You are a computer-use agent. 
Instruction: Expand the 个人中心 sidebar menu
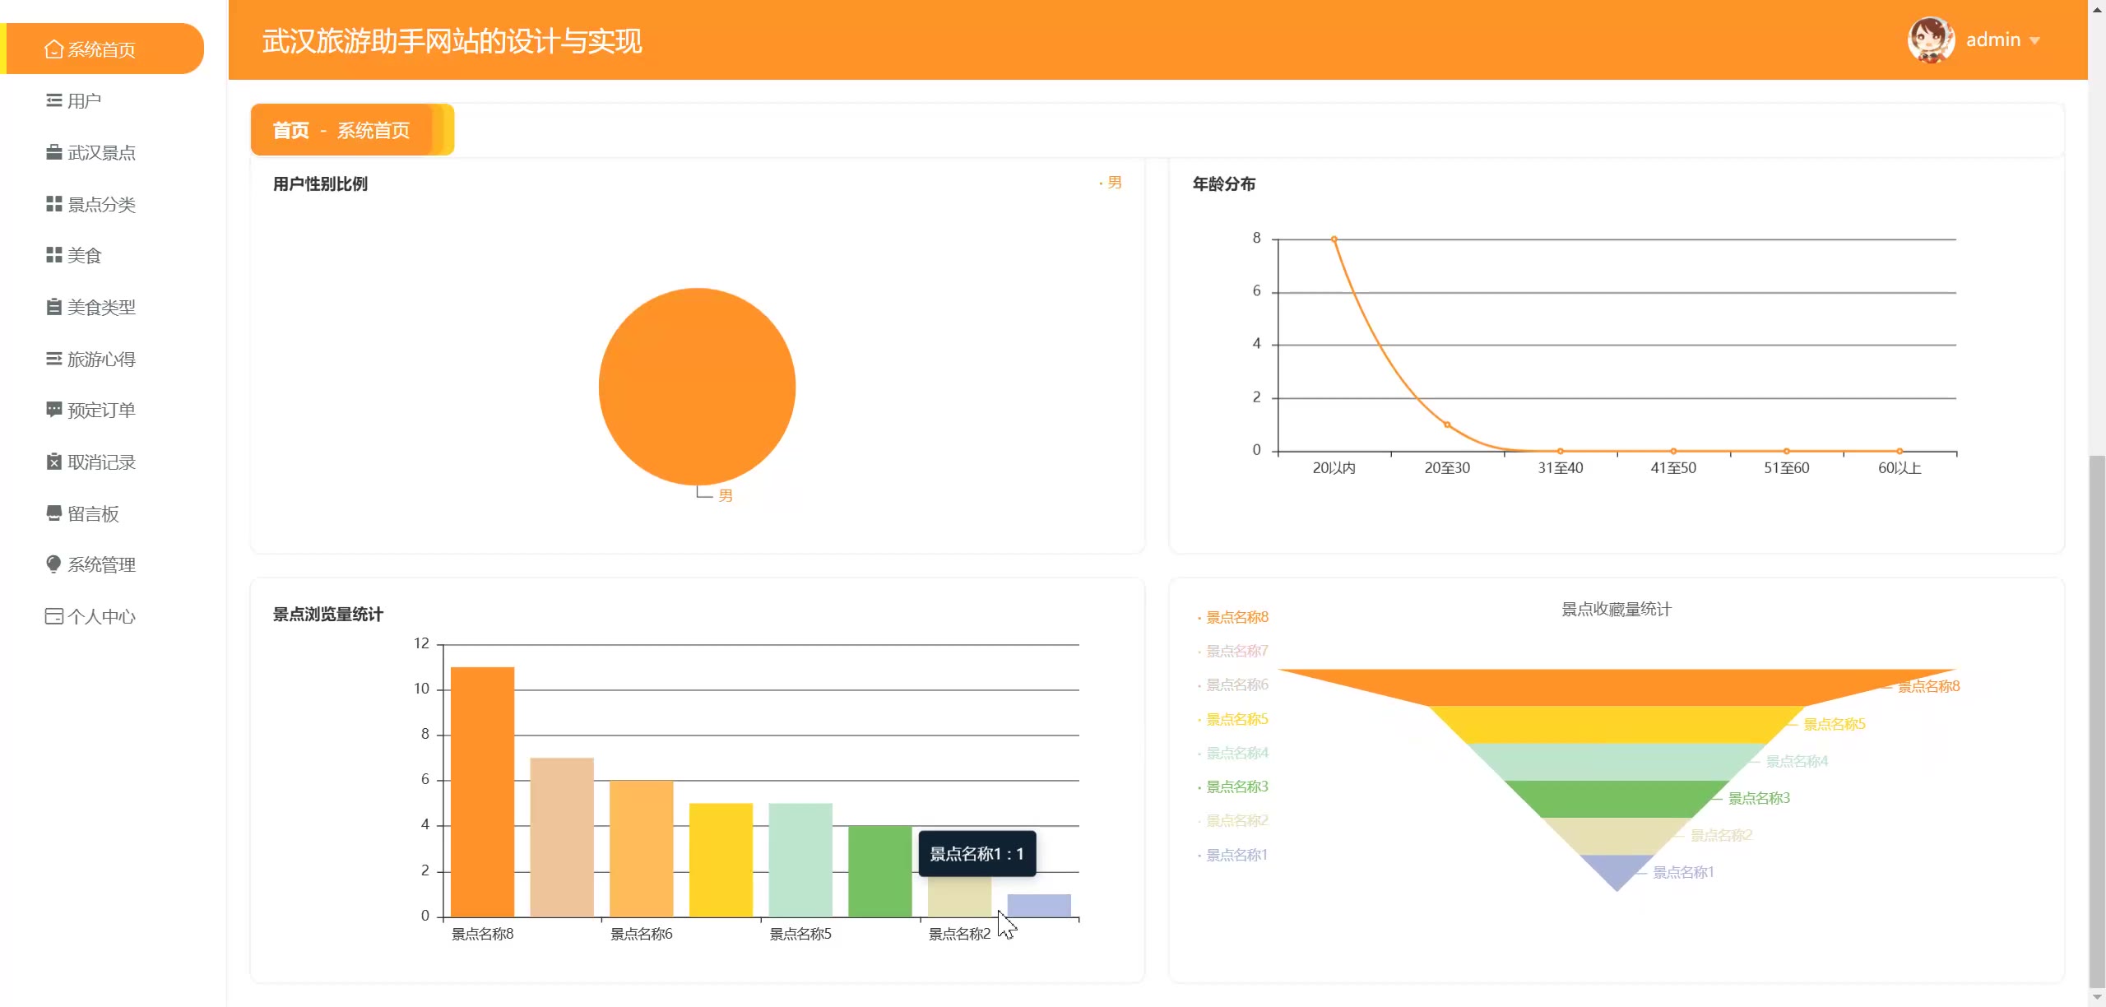click(100, 616)
